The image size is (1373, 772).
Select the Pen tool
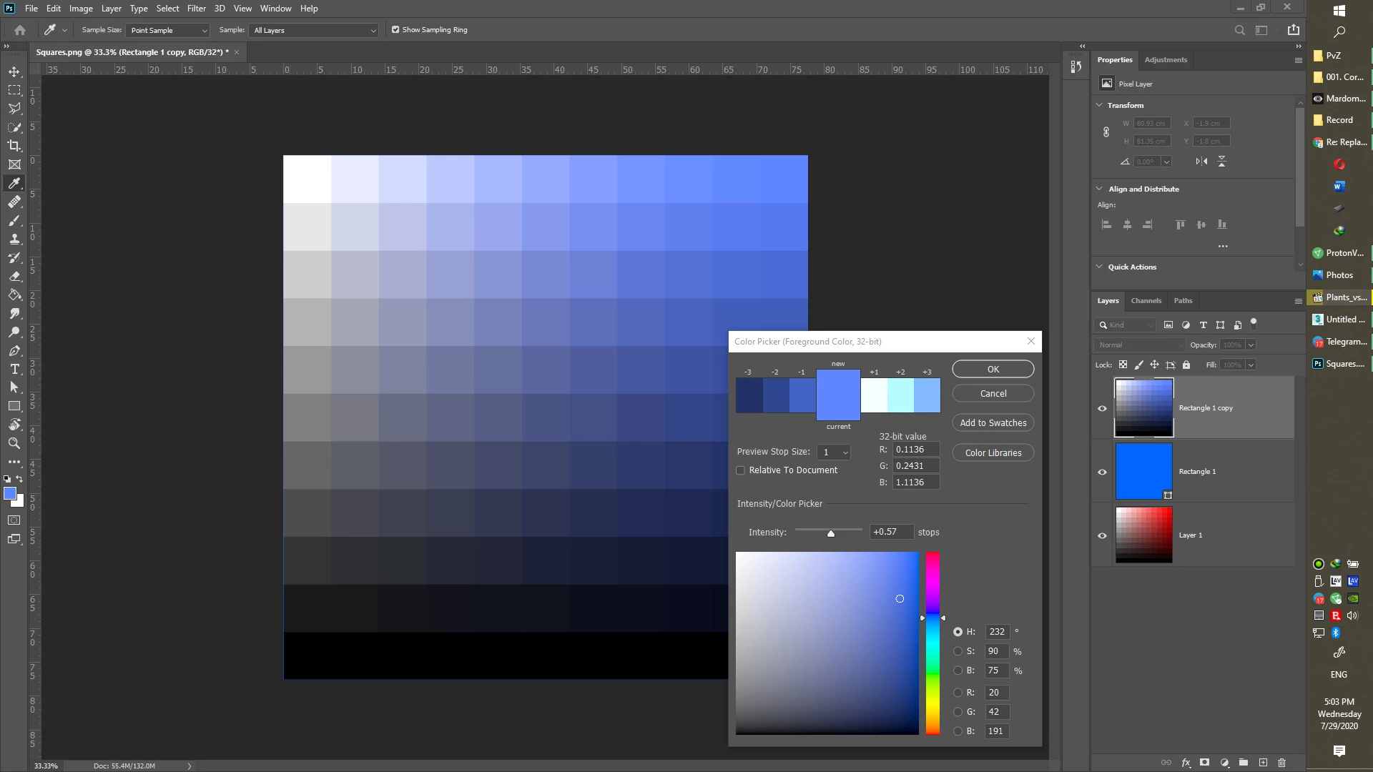[14, 351]
